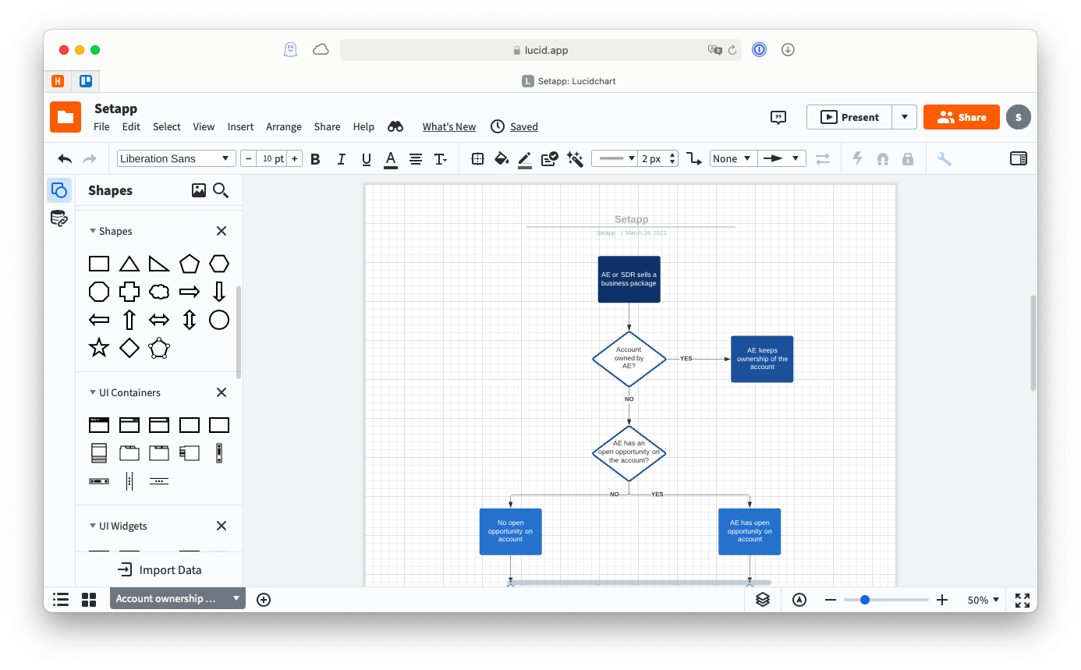Select the cloud shape
The image size is (1081, 670).
click(159, 292)
